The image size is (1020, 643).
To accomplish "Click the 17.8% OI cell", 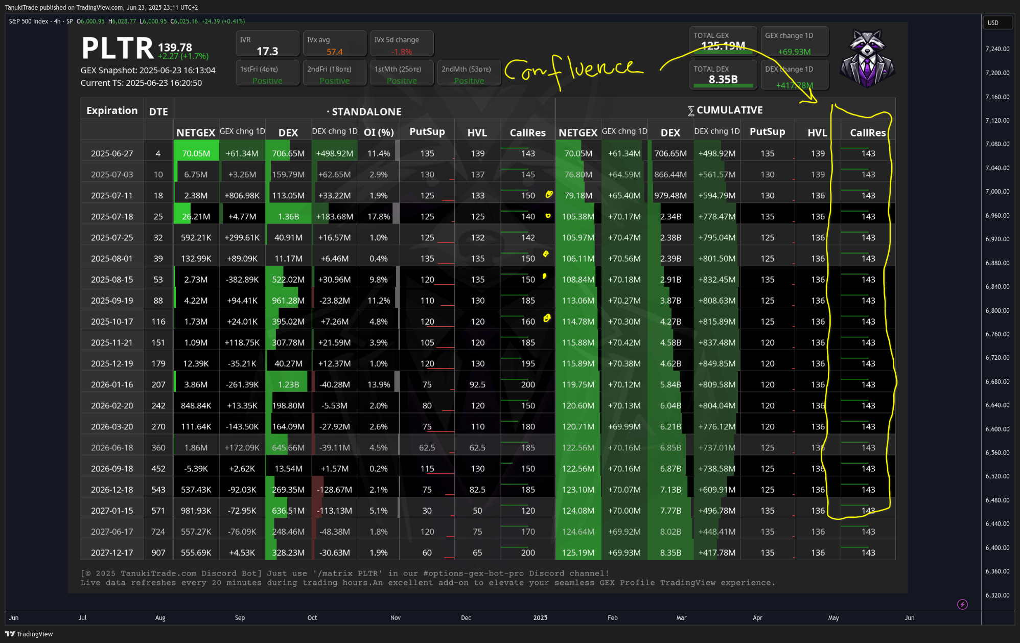I will pos(379,216).
